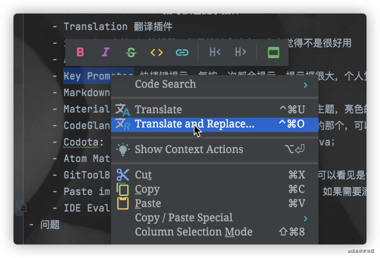Click the "Paste im" line in editor
380x258 pixels.
87,192
